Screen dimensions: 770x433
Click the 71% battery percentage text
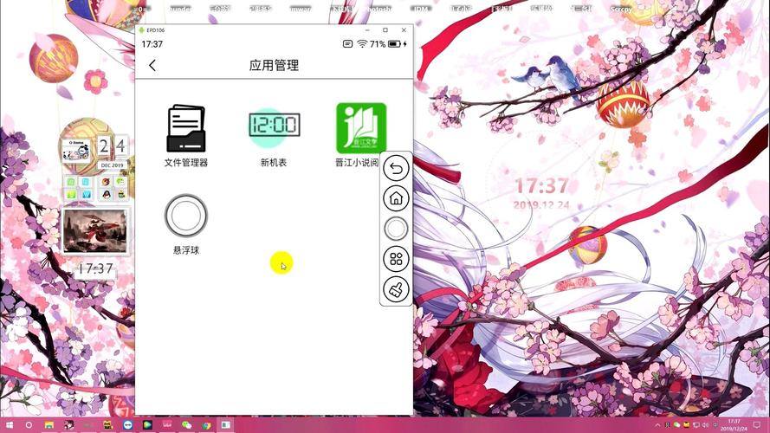(x=378, y=44)
